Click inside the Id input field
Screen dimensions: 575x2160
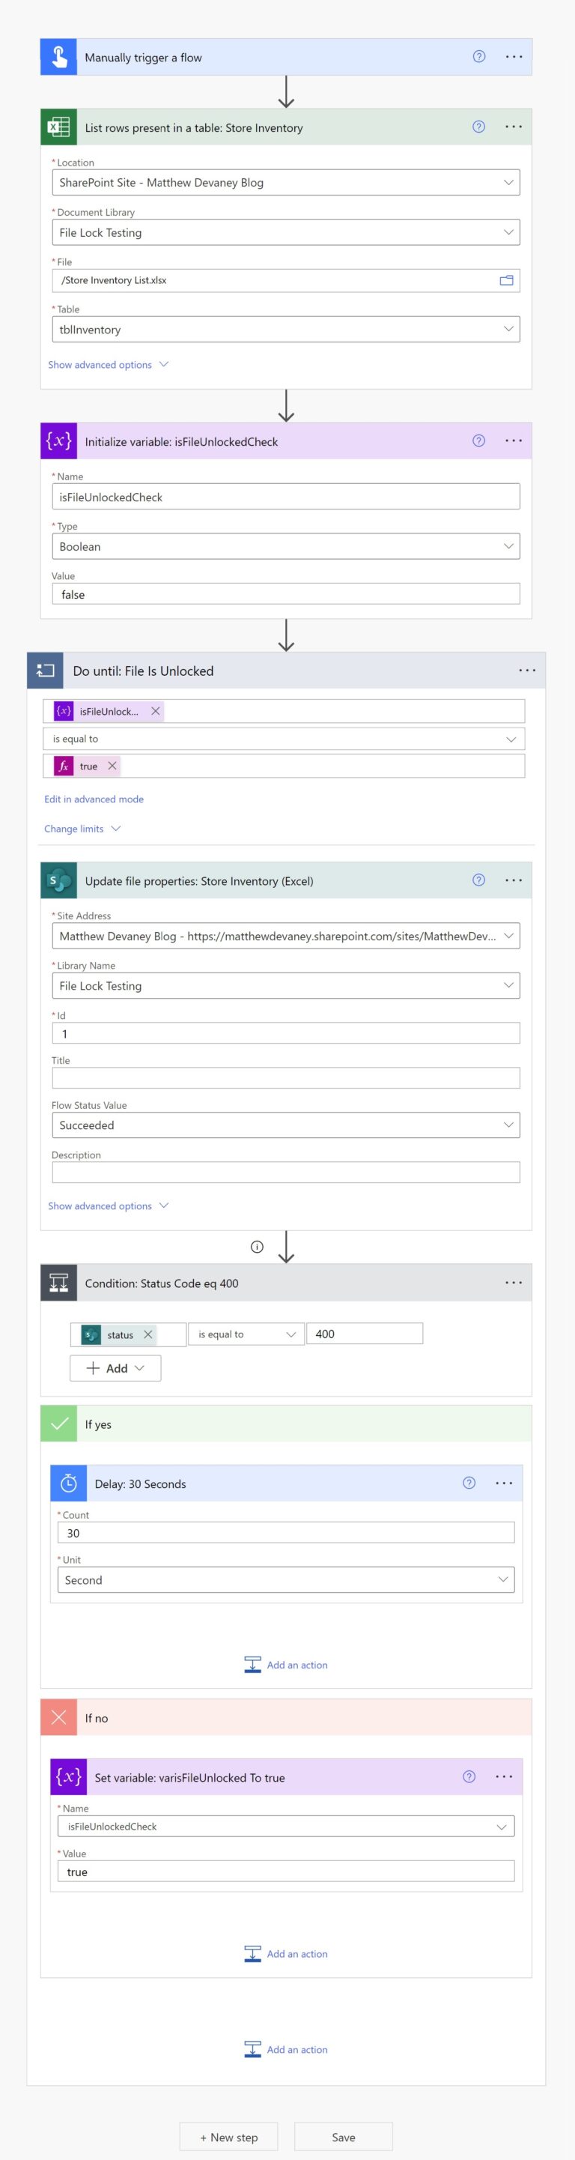(285, 1034)
